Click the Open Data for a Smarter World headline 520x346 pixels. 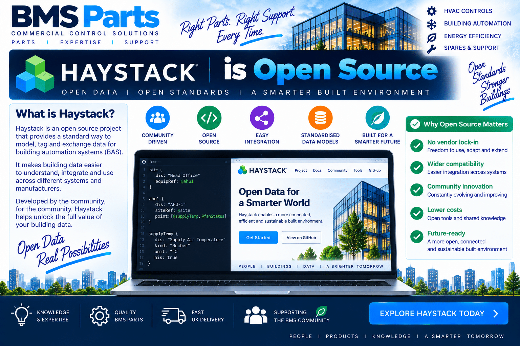pos(274,197)
